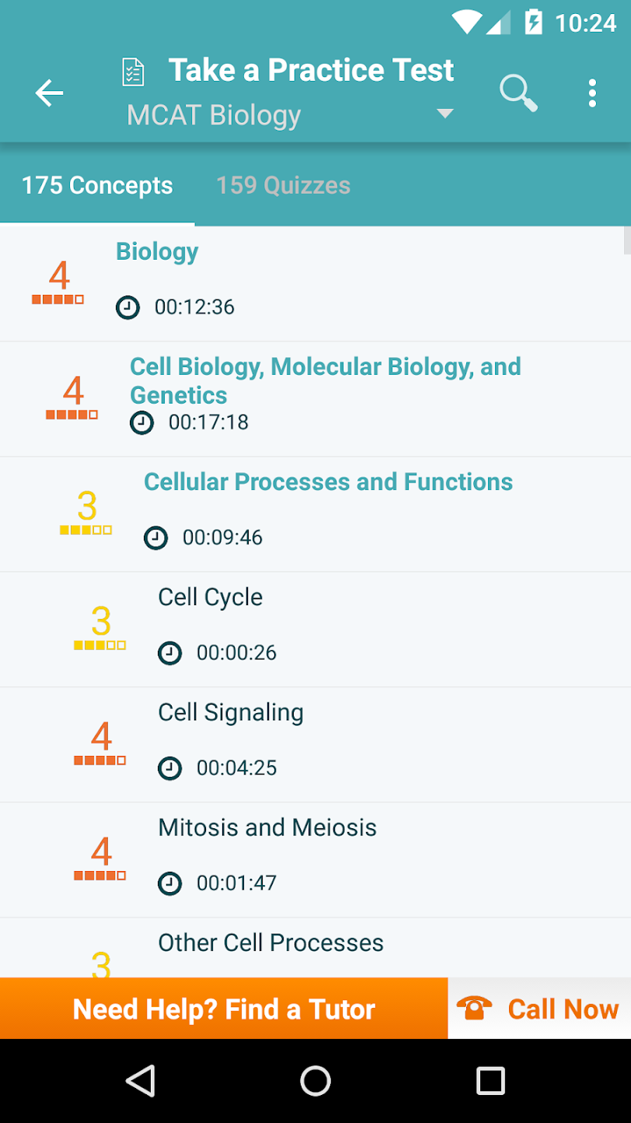
Task: Expand the MCAT Biology subject dropdown arrow
Action: coord(444,114)
